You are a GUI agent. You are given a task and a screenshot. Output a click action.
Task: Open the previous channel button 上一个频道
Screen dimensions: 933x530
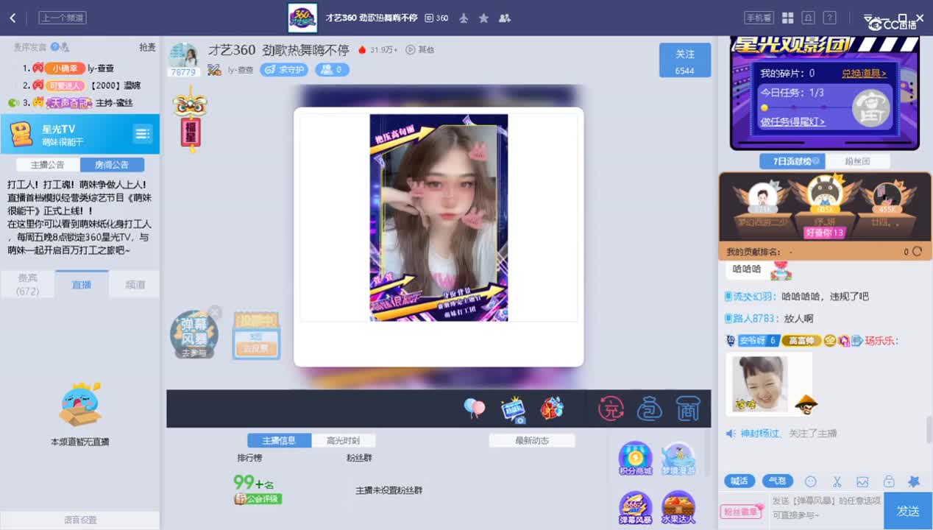click(x=63, y=18)
